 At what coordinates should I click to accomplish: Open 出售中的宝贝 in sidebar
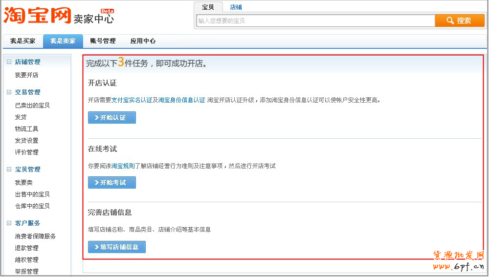tap(32, 194)
